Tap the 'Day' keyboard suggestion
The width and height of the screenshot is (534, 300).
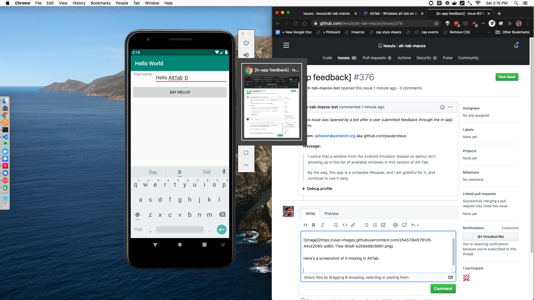pos(153,172)
